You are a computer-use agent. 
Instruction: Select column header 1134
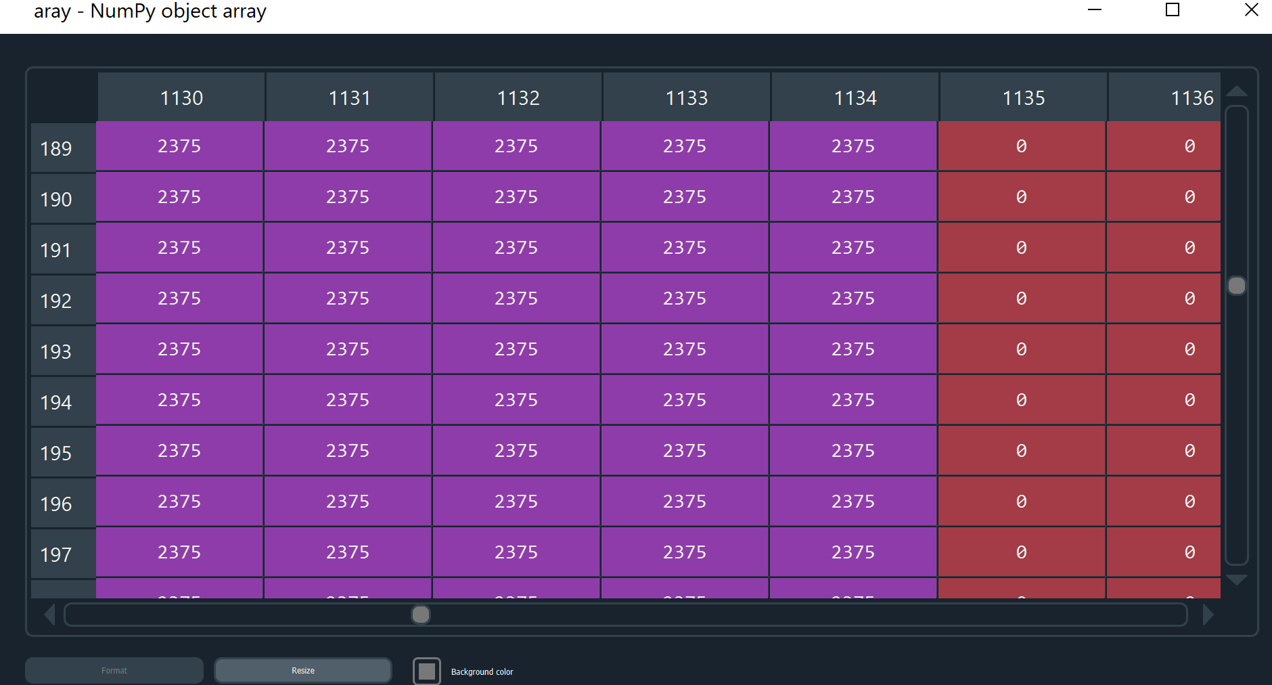pos(855,97)
